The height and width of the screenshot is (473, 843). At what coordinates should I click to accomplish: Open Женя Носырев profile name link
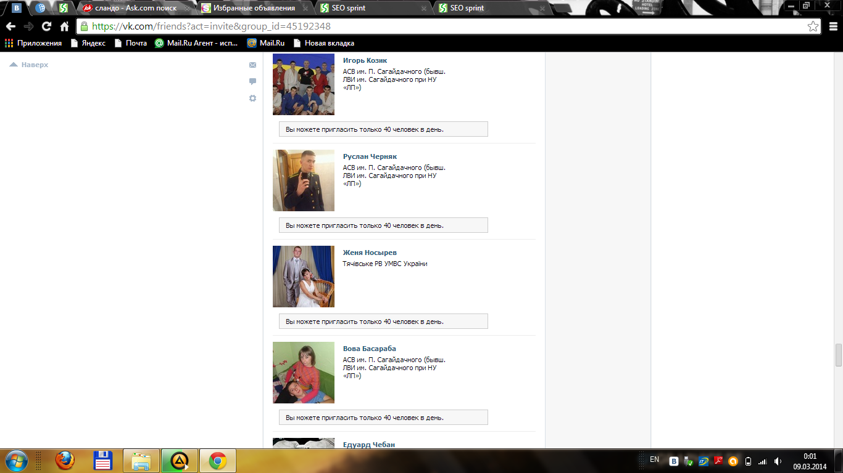[x=370, y=253]
